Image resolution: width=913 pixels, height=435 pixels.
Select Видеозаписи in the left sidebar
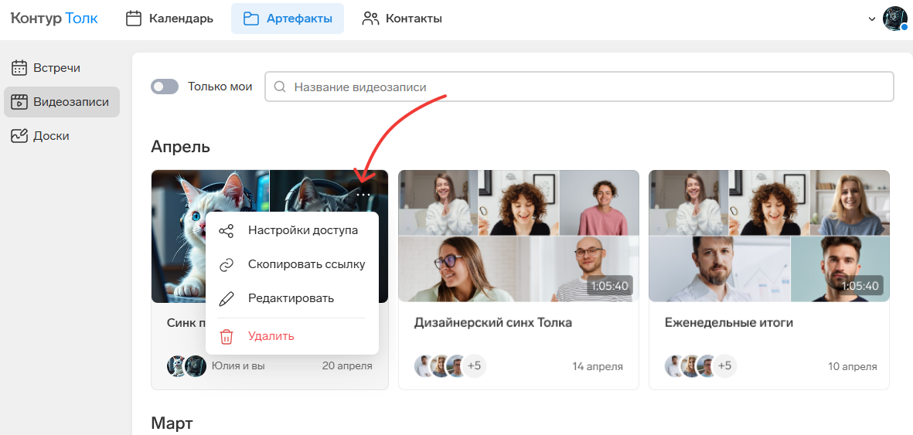click(x=62, y=102)
